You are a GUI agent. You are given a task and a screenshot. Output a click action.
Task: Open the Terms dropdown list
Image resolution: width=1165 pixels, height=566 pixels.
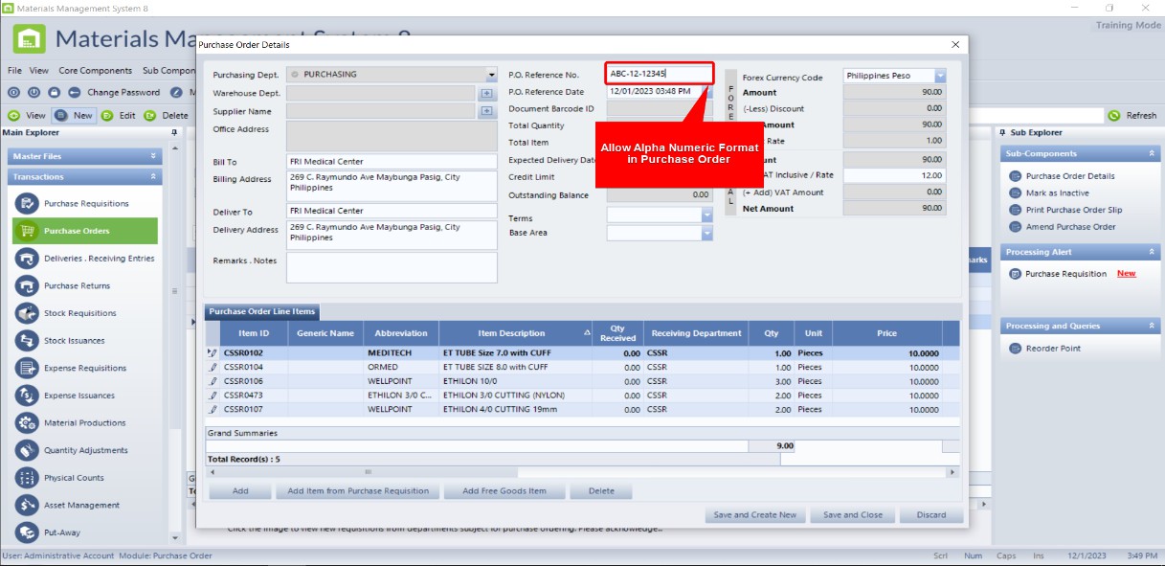click(x=706, y=215)
